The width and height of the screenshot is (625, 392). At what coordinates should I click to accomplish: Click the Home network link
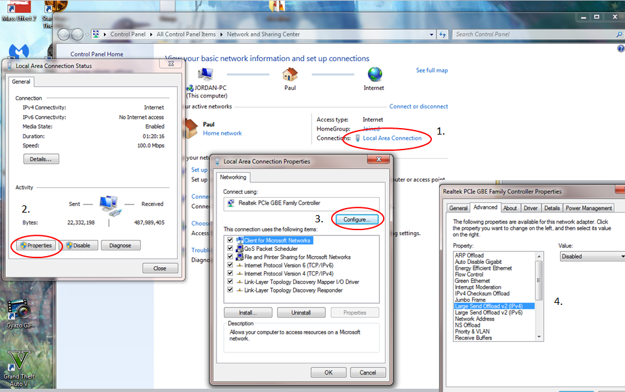[x=222, y=133]
